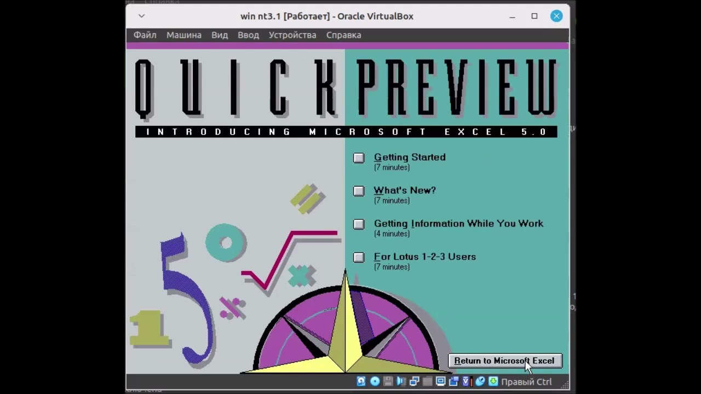Click the green arrow keyboard capture icon

pos(493,381)
